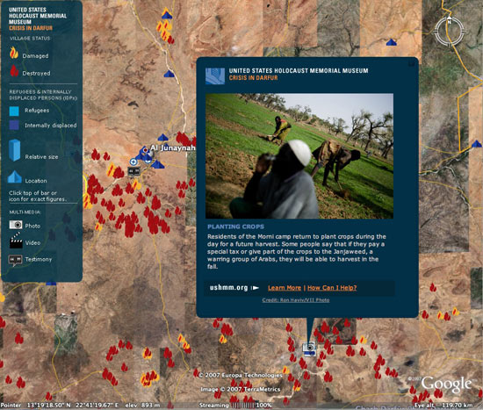Click the Google logo watermark link
The width and height of the screenshot is (483, 410).
(447, 385)
